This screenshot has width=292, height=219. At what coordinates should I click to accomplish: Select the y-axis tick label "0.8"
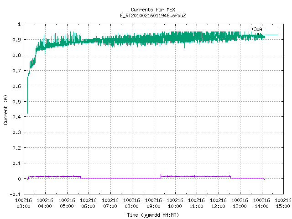[17, 55]
